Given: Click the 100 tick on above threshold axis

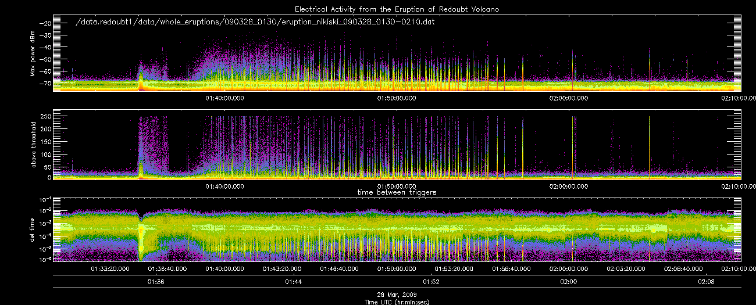Looking at the screenshot, I should click(47, 153).
